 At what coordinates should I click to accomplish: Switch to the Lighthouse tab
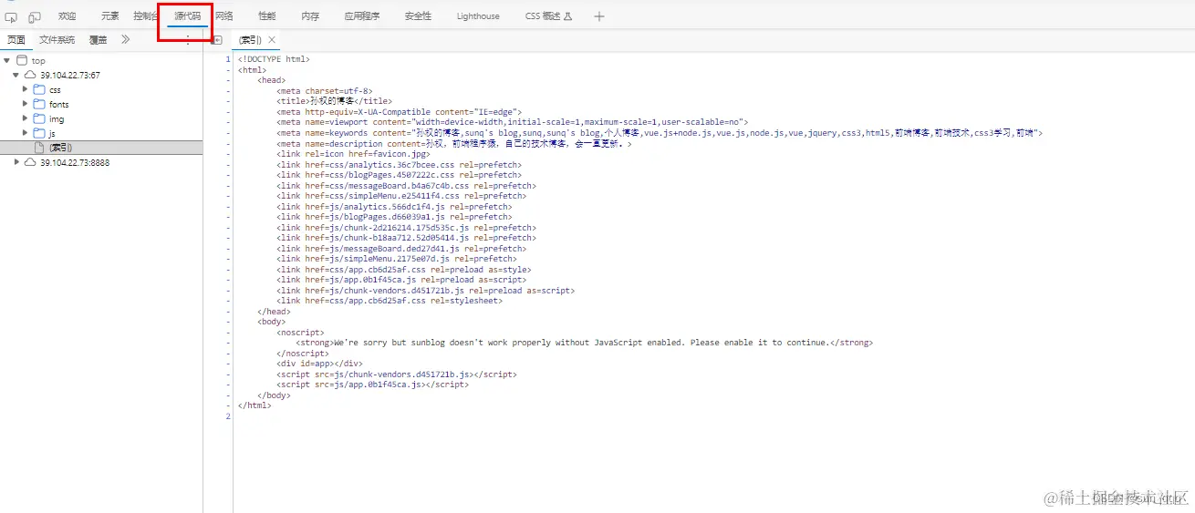pyautogui.click(x=478, y=16)
